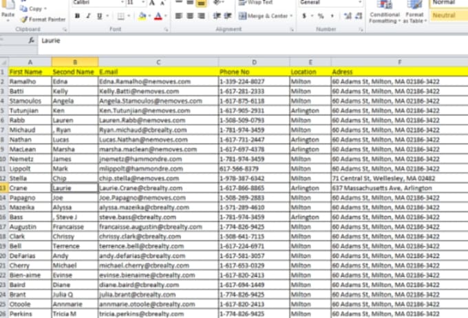This screenshot has height=318, width=468.
Task: Select row 13 header
Action: [x=3, y=188]
